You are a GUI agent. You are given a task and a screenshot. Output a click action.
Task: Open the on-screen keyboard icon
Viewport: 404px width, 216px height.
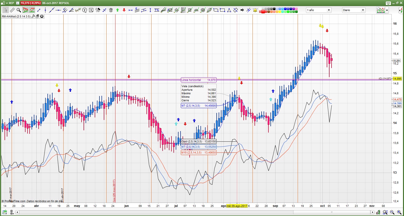(x=388, y=3)
